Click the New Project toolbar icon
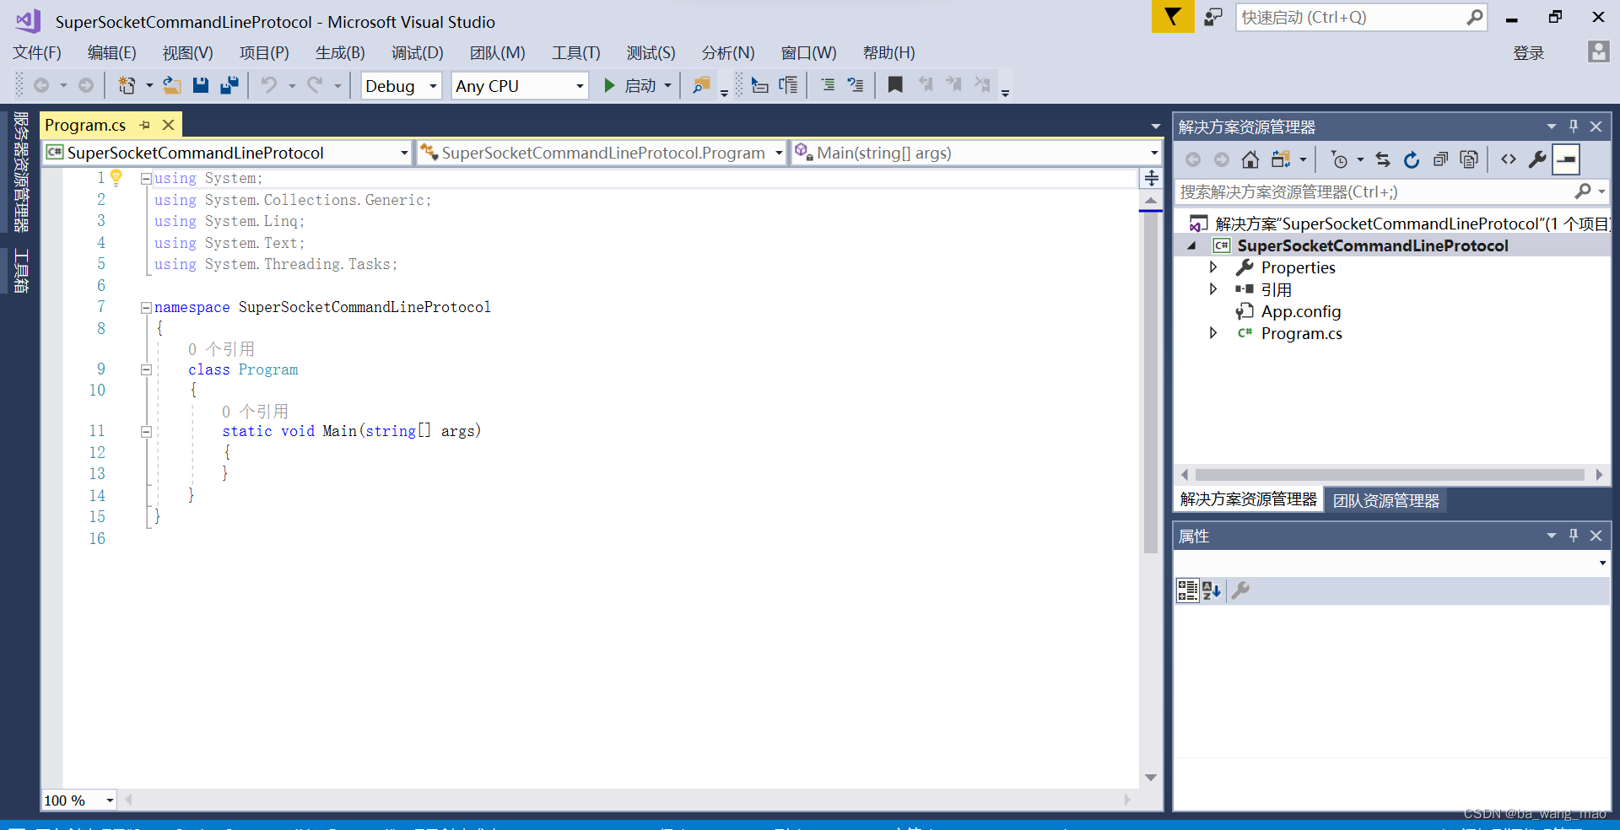Screen dimensions: 1620x830 tap(127, 85)
